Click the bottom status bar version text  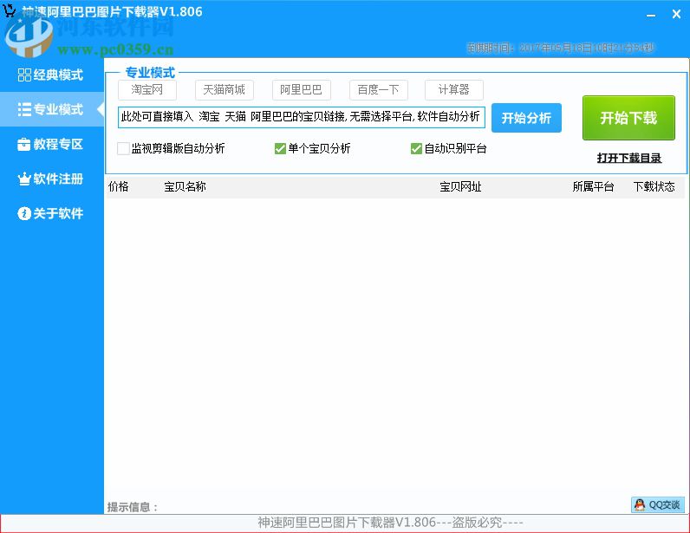click(x=390, y=523)
